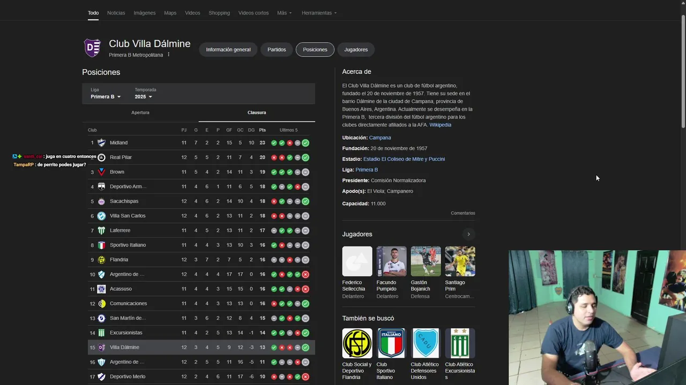The height and width of the screenshot is (385, 686).
Task: Open the Wikipedia link
Action: point(440,125)
